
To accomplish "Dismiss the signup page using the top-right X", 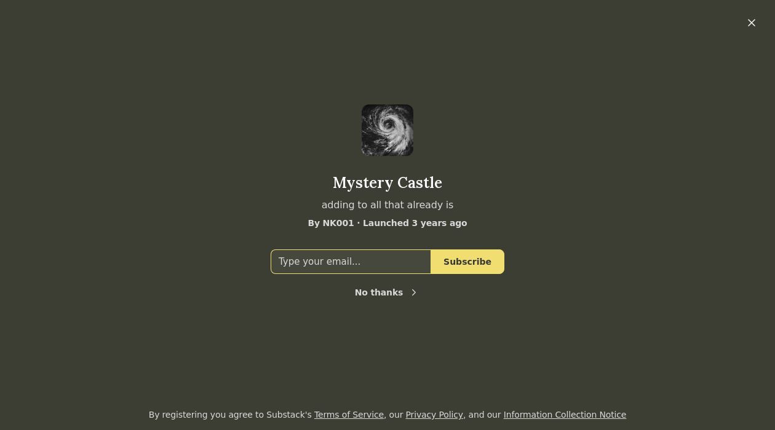I will tap(752, 23).
